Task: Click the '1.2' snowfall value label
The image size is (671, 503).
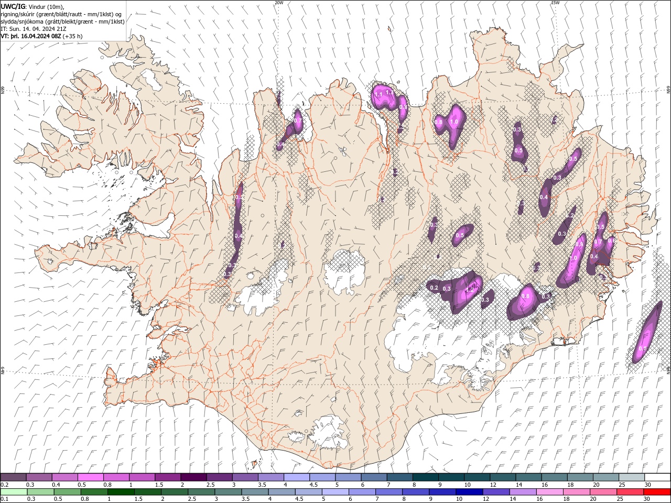Action: tap(470, 290)
